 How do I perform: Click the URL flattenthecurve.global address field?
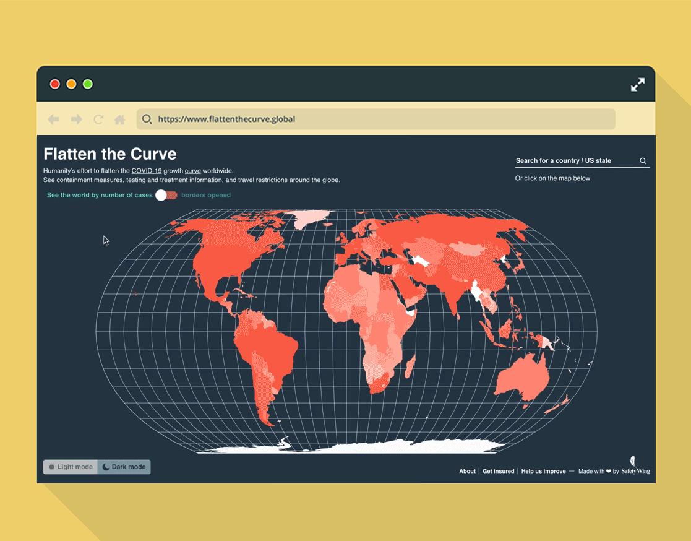coord(376,119)
